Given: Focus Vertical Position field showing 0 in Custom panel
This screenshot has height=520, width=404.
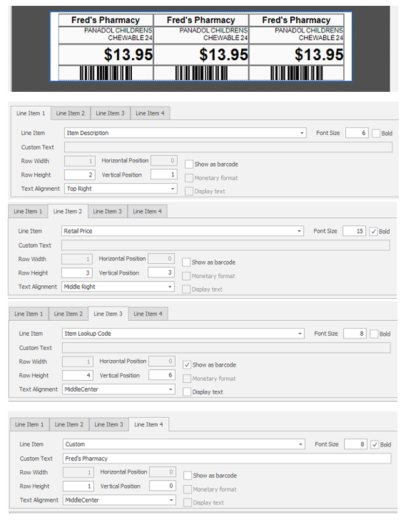Looking at the screenshot, I should point(162,486).
